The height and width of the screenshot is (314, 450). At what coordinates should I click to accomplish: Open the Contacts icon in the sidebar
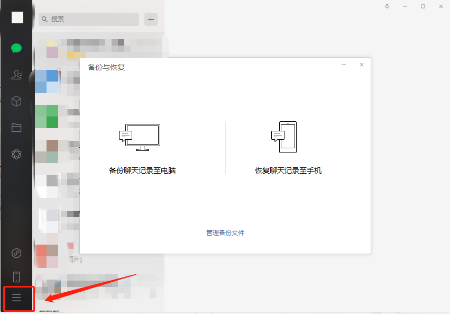tap(16, 75)
